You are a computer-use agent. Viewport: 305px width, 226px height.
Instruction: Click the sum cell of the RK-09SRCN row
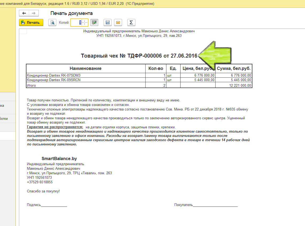(x=234, y=80)
